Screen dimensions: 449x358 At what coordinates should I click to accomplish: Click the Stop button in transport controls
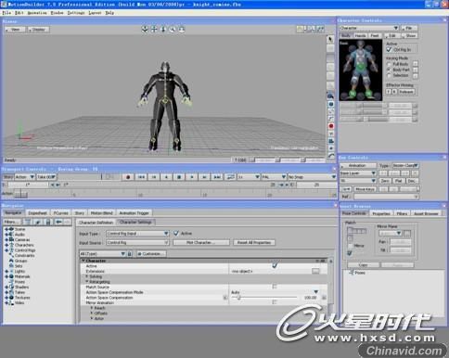coord(179,177)
